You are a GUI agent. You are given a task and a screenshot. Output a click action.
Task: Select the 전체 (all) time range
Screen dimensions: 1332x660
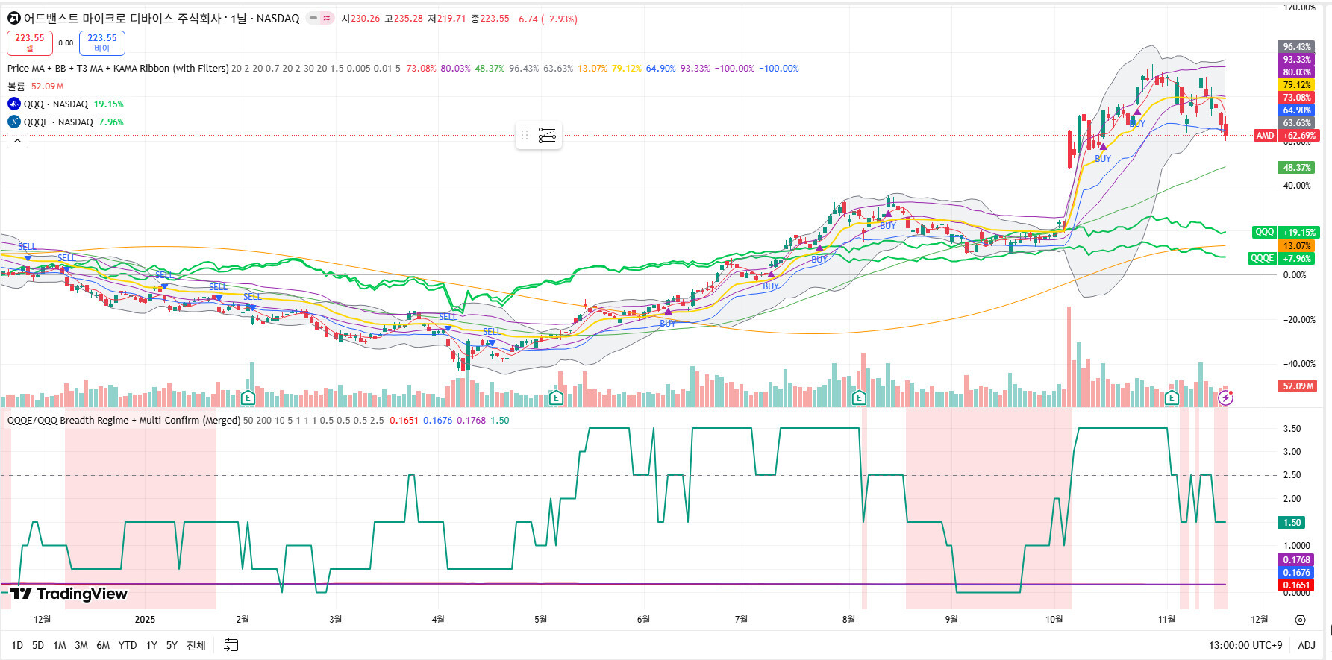pos(196,645)
